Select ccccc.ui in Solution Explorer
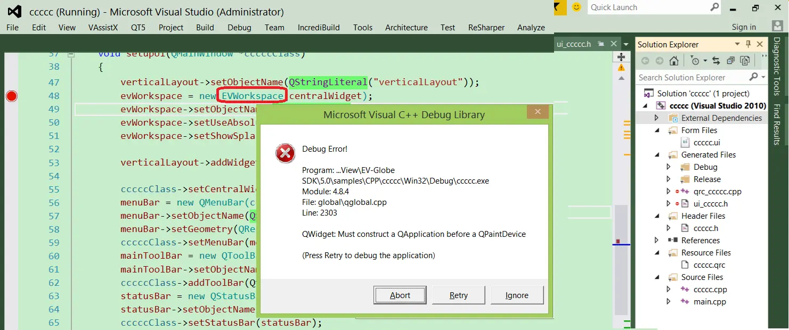This screenshot has width=789, height=330. pos(706,142)
